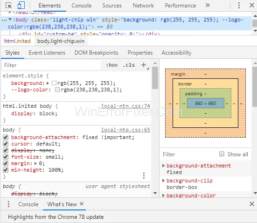Toggle the :hov element state button
Viewport: 257px width, 223px height.
point(111,65)
